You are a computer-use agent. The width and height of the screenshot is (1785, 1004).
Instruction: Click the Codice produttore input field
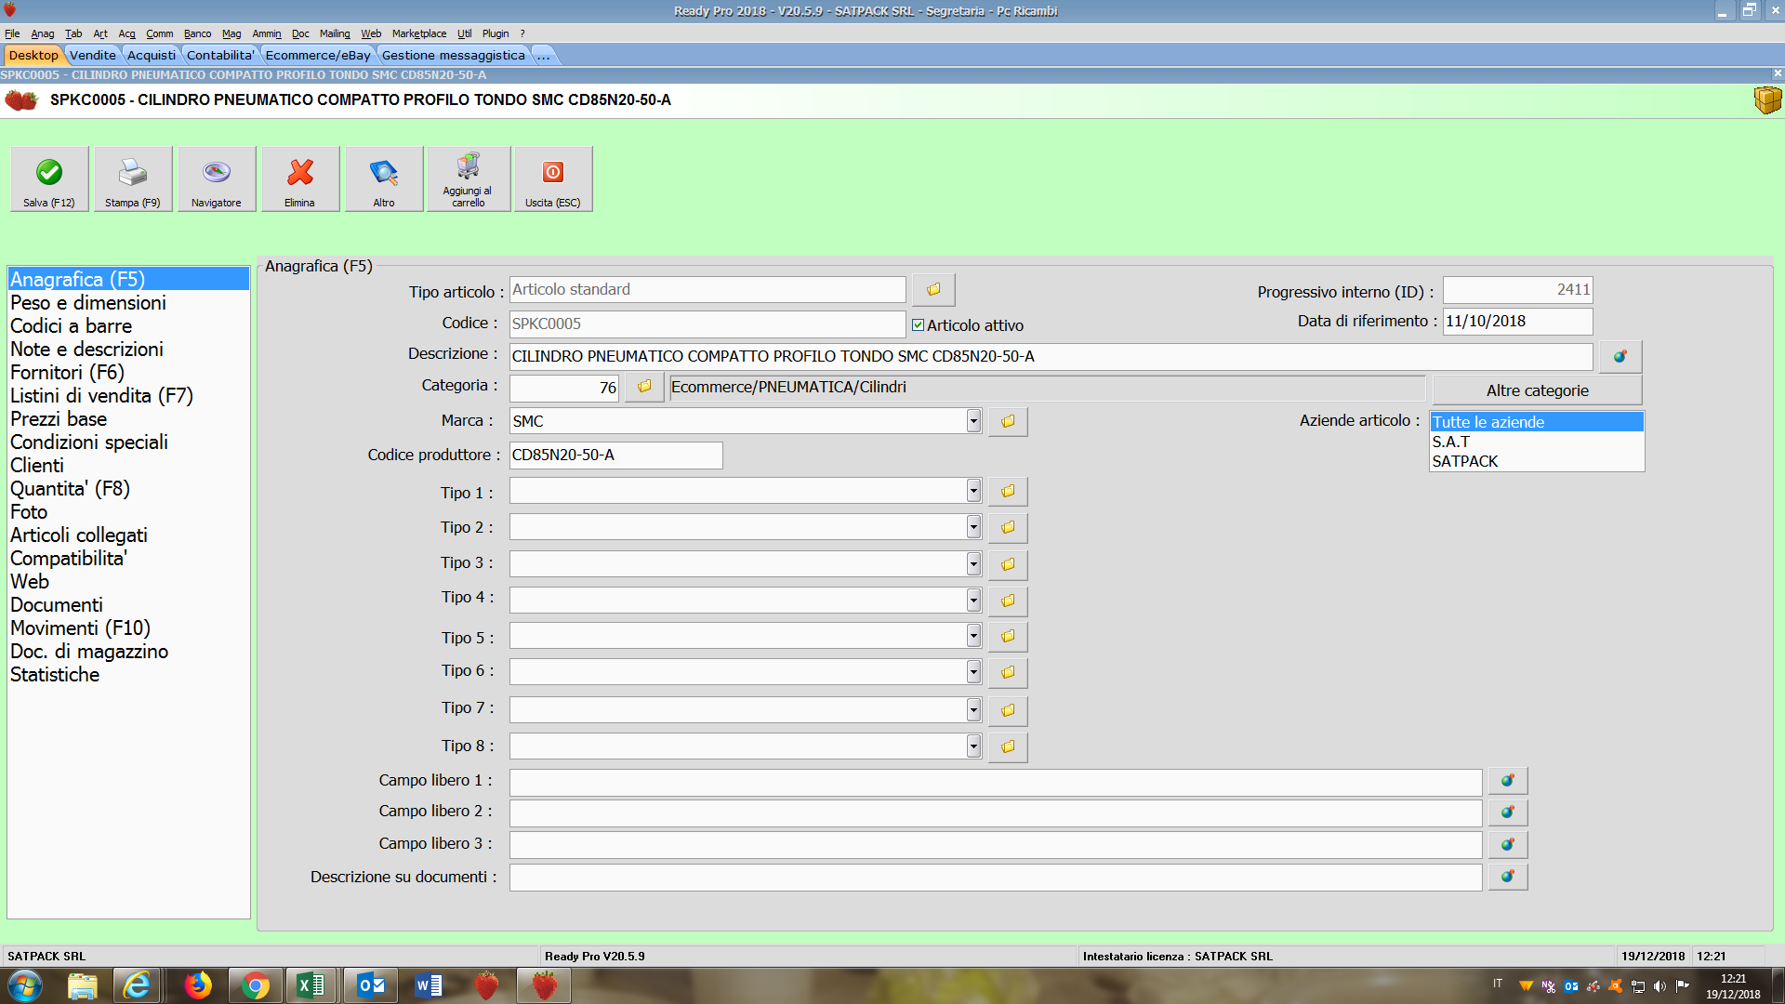(615, 456)
